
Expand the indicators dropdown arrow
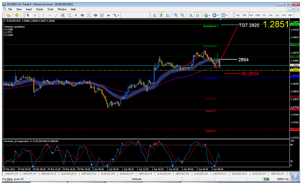[209, 15]
